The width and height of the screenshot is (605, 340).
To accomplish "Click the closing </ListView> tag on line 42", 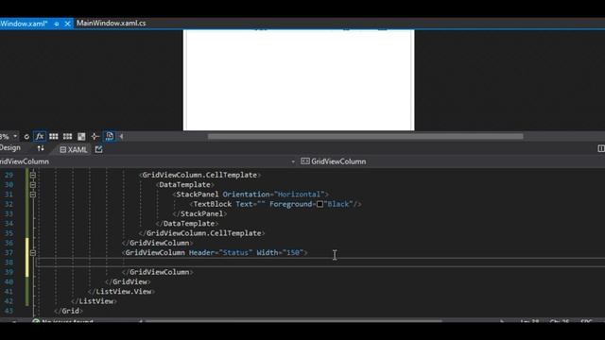I will (94, 301).
